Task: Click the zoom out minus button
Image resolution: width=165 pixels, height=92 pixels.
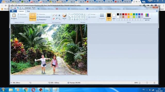Action: [x=140, y=83]
